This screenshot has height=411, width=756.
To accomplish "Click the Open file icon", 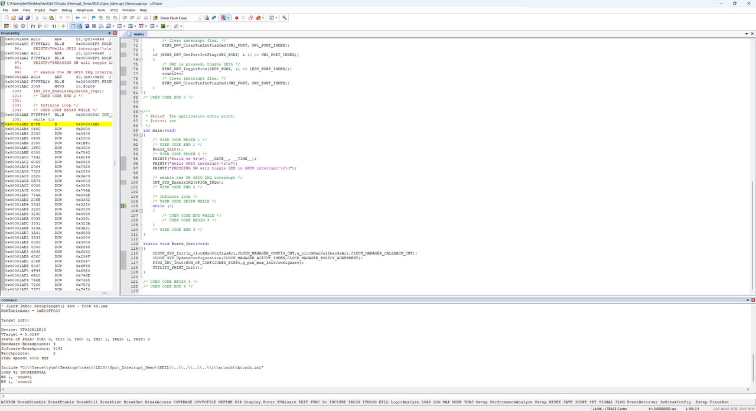I will click(14, 18).
